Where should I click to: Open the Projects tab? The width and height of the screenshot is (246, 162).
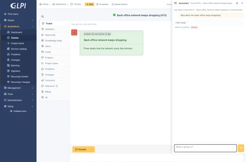pos(55,58)
